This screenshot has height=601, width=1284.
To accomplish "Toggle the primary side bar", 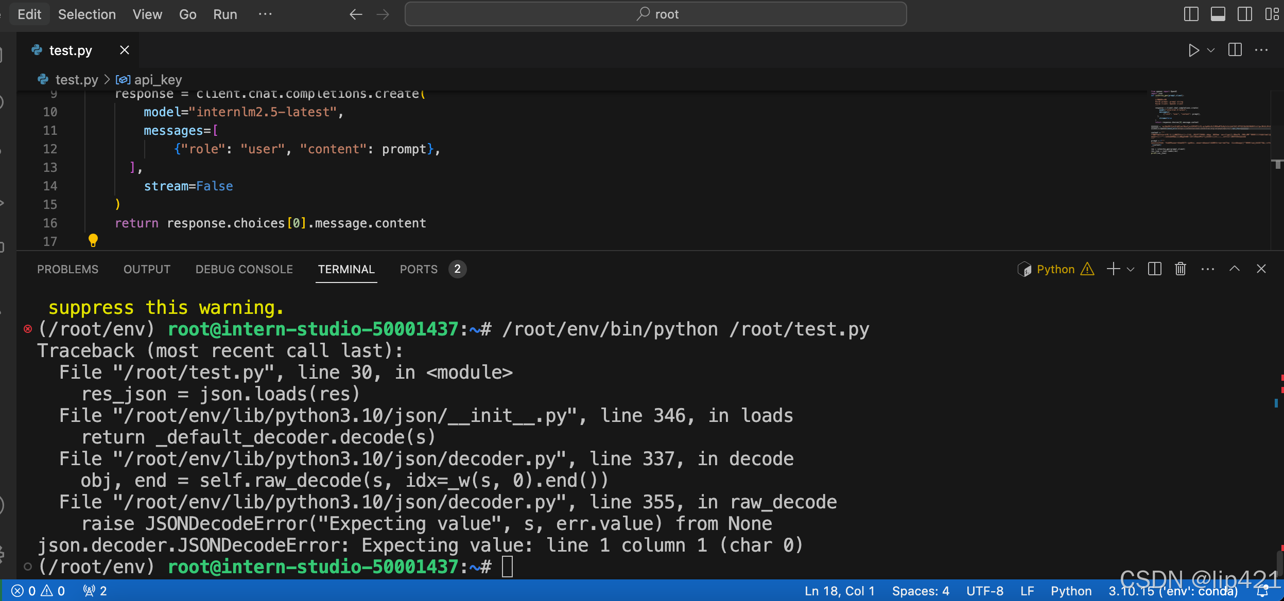I will pos(1191,14).
